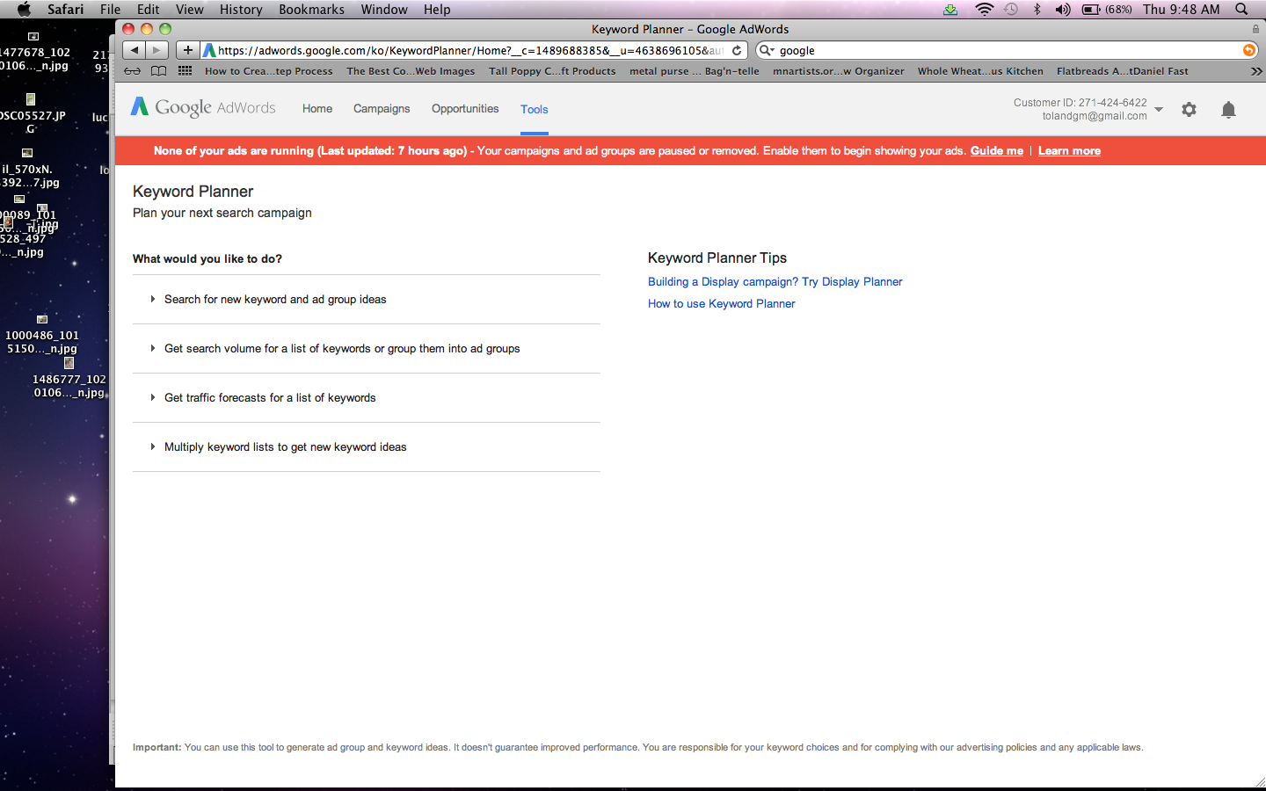Screen dimensions: 1266x791
Task: Open the notifications bell icon
Action: [1228, 110]
